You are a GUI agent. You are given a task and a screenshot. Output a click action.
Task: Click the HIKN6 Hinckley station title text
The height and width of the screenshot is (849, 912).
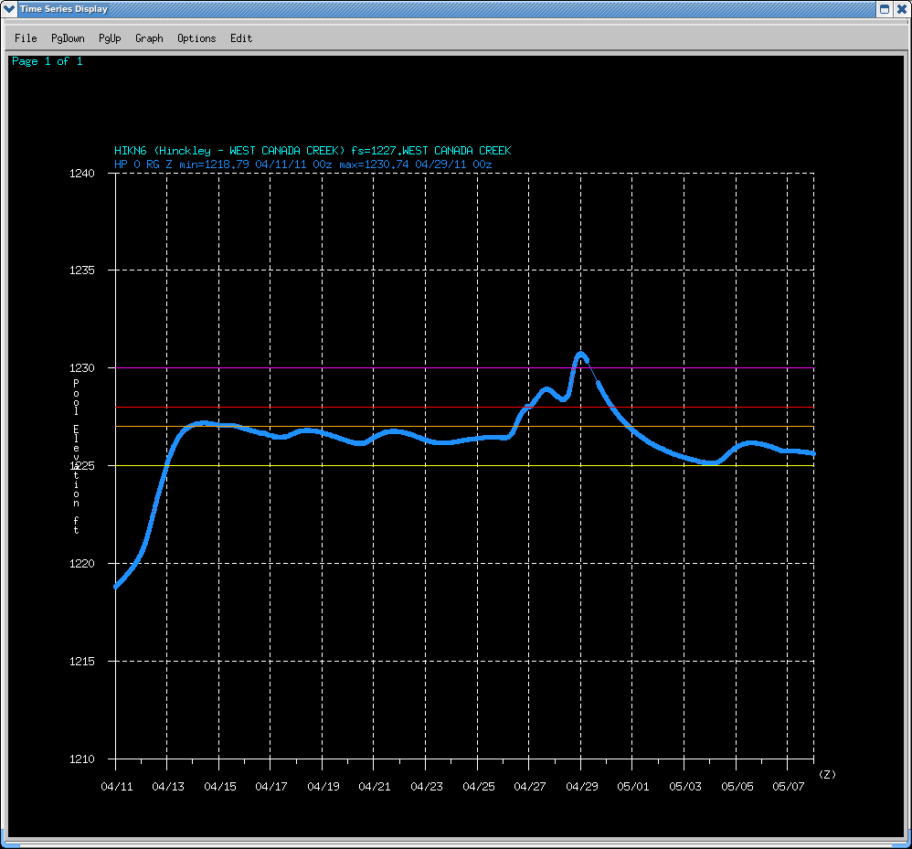[x=313, y=151]
